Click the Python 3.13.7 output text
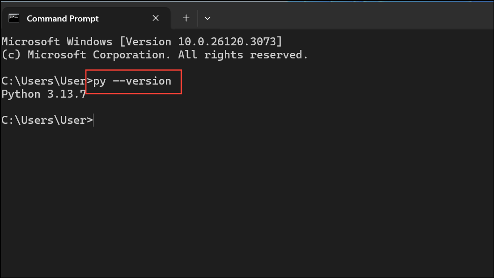The width and height of the screenshot is (494, 278). pyautogui.click(x=43, y=93)
